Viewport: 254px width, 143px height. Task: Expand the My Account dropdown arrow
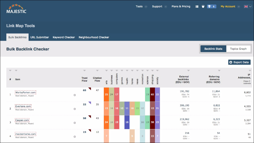coord(239,7)
